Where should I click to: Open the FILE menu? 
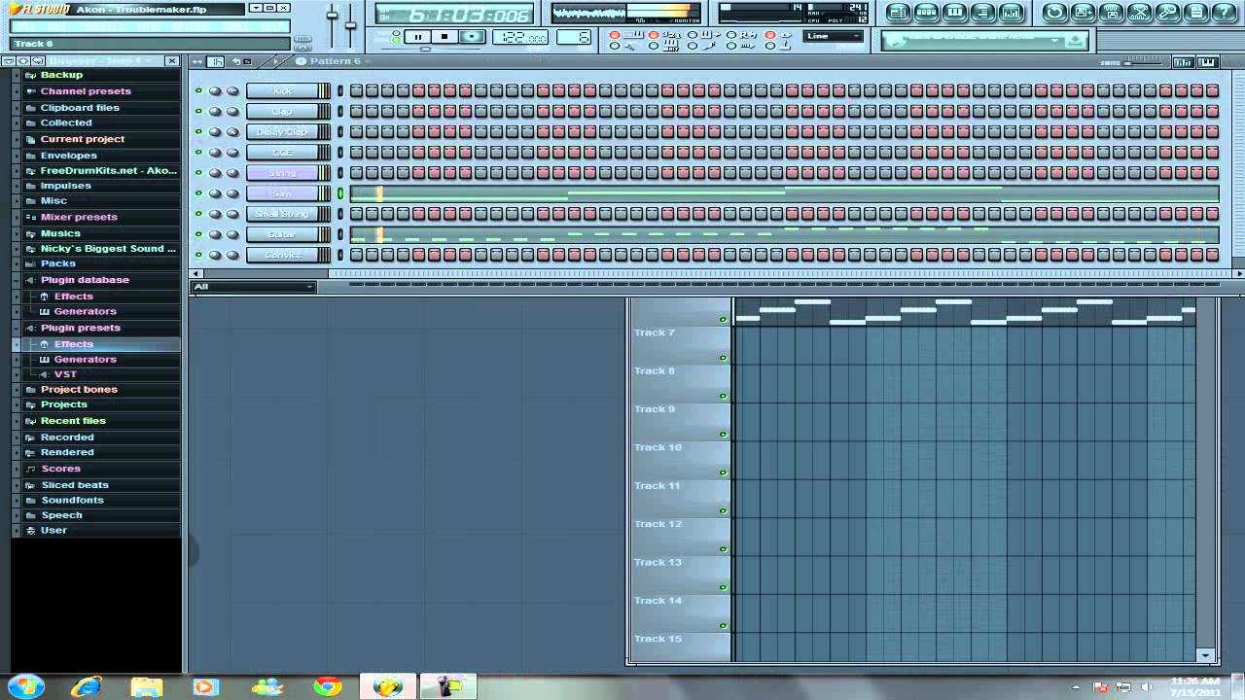pos(24,26)
